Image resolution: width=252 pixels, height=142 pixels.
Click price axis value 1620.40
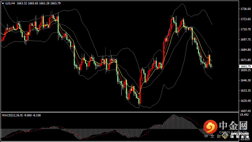245,101
